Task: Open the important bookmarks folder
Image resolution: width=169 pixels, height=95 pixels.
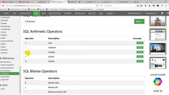Action: coord(100,9)
